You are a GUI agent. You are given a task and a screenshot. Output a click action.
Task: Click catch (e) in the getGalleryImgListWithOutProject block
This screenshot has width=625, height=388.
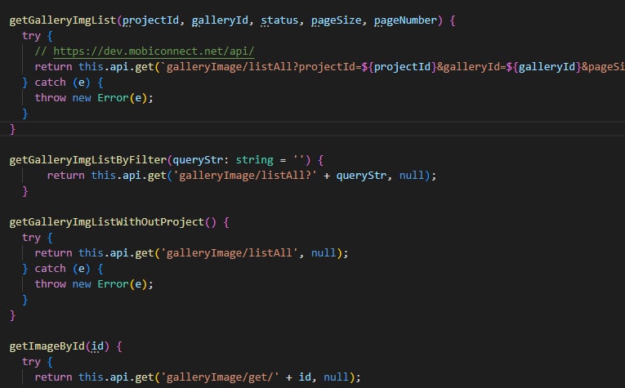(x=62, y=269)
